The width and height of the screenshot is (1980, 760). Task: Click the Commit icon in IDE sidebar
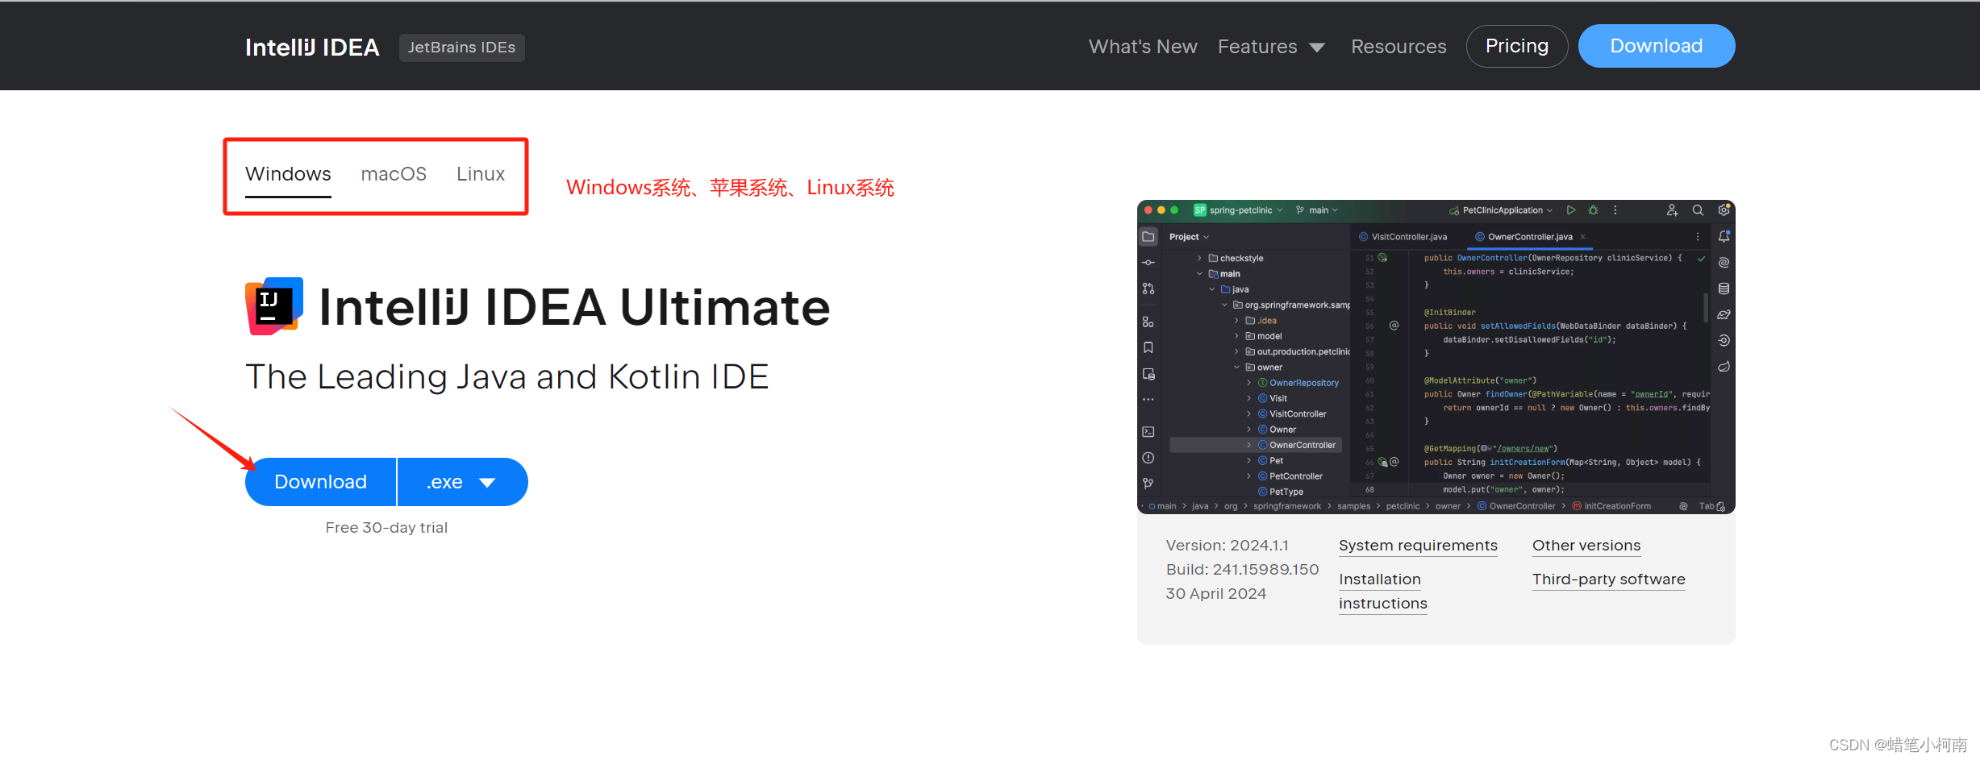[1148, 263]
